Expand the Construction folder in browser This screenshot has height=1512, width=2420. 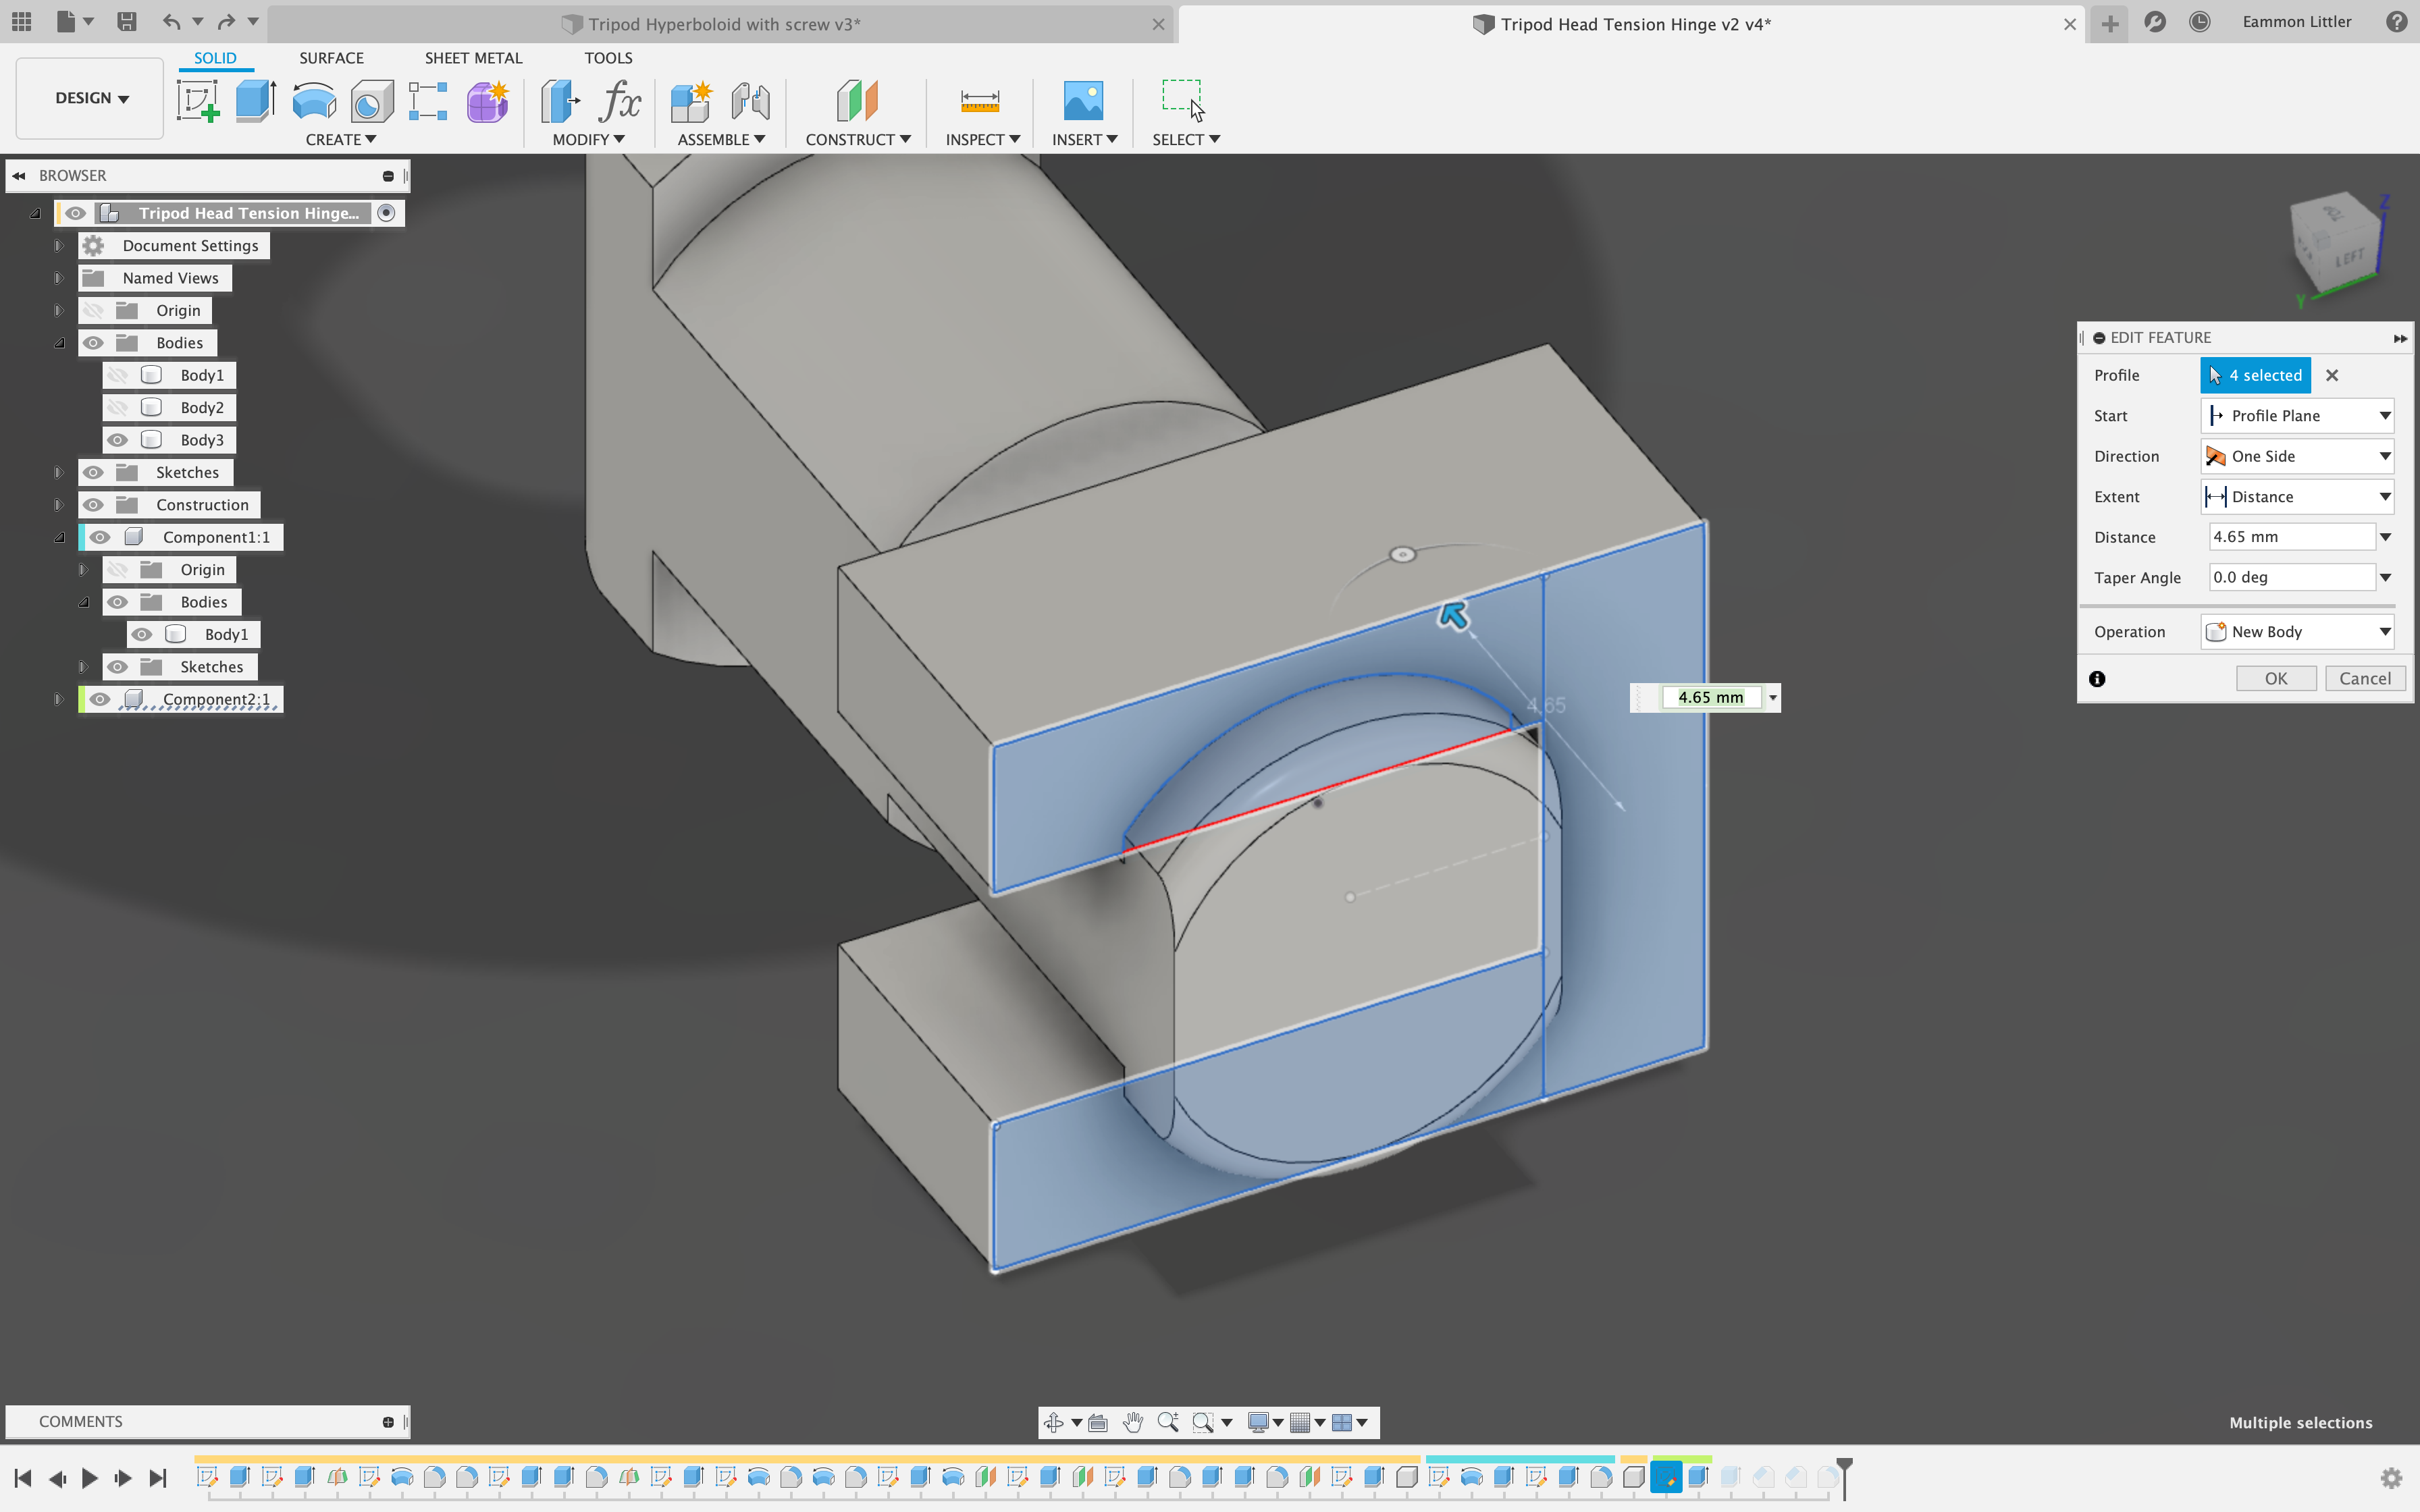(59, 504)
